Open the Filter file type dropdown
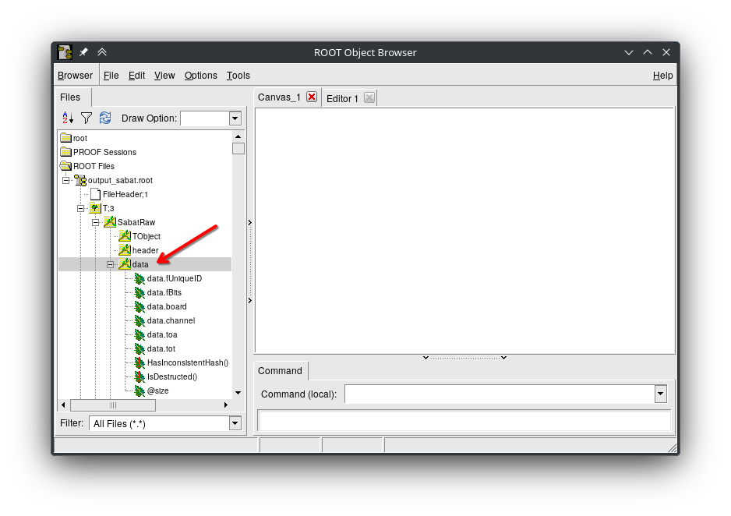The width and height of the screenshot is (731, 516). click(235, 423)
